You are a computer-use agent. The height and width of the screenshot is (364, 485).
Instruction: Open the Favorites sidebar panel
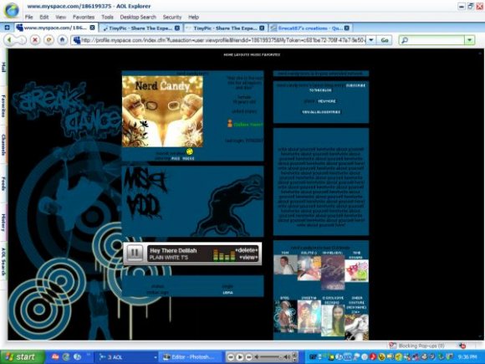pos(3,106)
